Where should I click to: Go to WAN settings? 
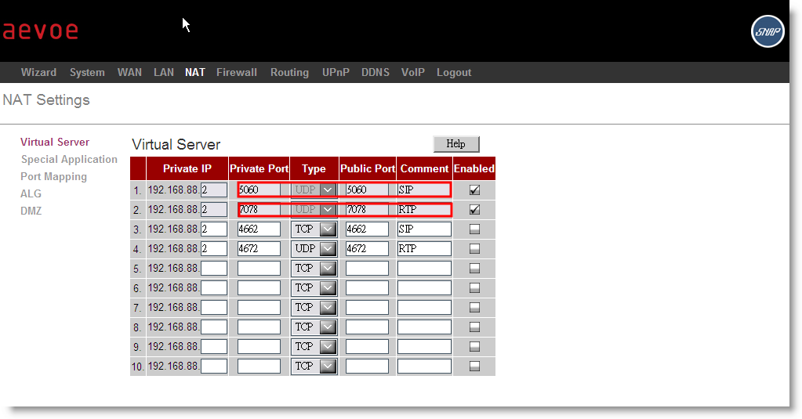tap(129, 73)
